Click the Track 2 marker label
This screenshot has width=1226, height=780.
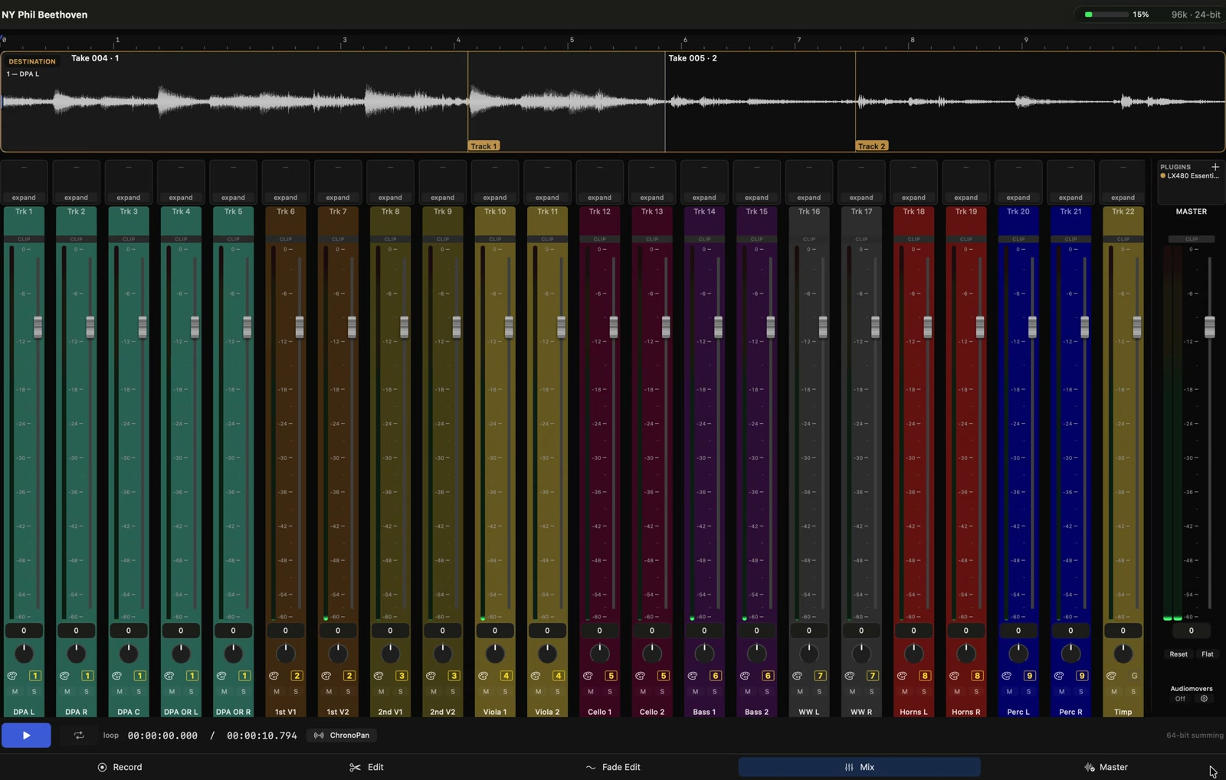click(872, 146)
